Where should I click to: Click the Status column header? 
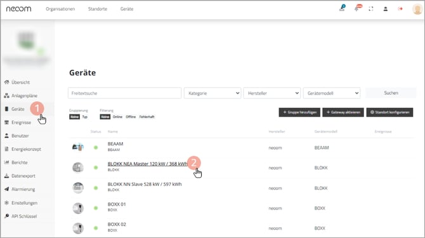(96, 131)
